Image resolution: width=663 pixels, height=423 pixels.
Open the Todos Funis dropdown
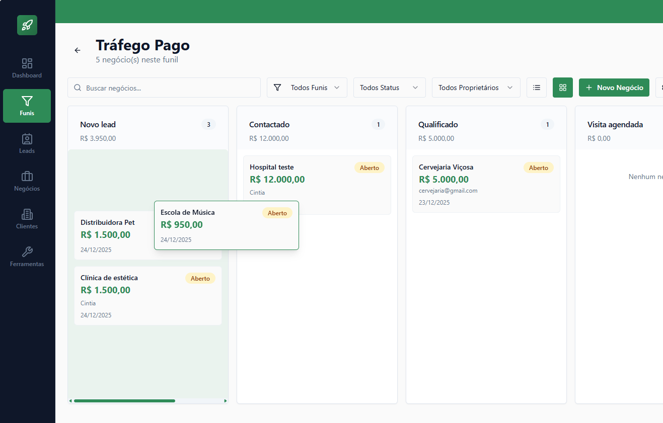pyautogui.click(x=307, y=88)
